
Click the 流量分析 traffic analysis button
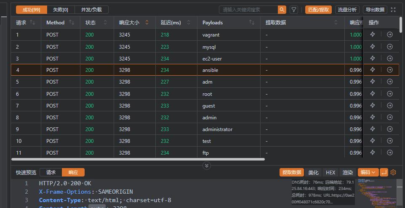[347, 10]
